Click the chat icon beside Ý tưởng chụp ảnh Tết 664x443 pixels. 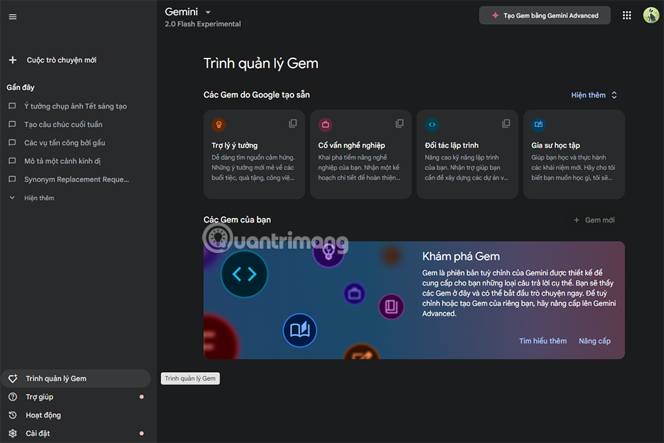tap(12, 106)
